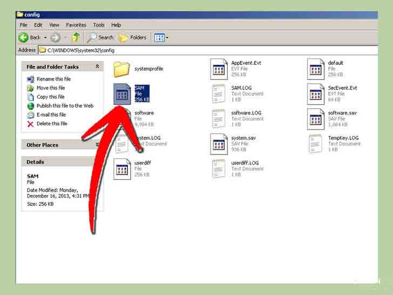This screenshot has height=295, width=393.
Task: Click Rename this file
Action: click(x=53, y=79)
